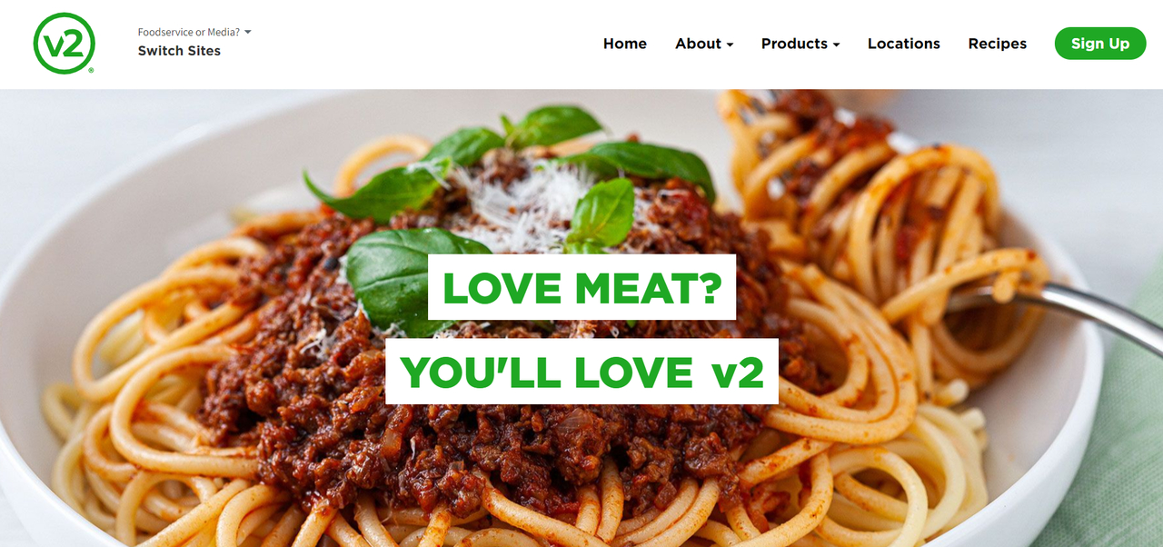Expand the Foodservice or Media caret arrow

click(x=248, y=32)
